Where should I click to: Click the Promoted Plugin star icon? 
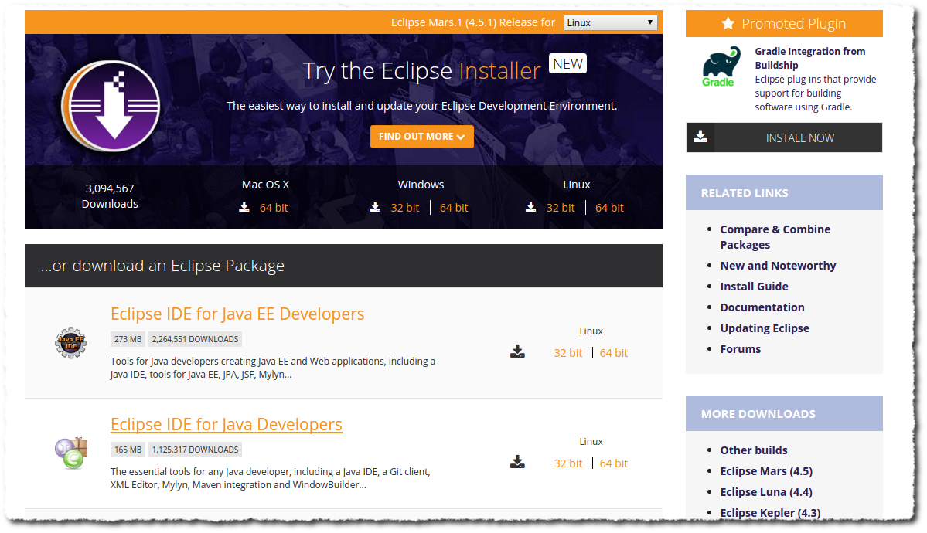point(728,24)
